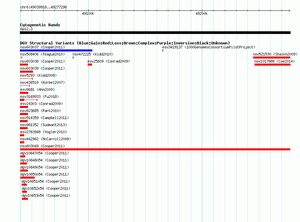
Task: Select the long red nsv603049 loss bar
Action: pos(155,149)
